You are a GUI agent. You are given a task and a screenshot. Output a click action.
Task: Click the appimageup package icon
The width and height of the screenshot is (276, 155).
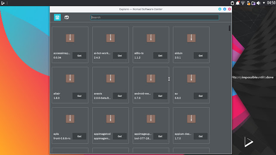[151, 119]
